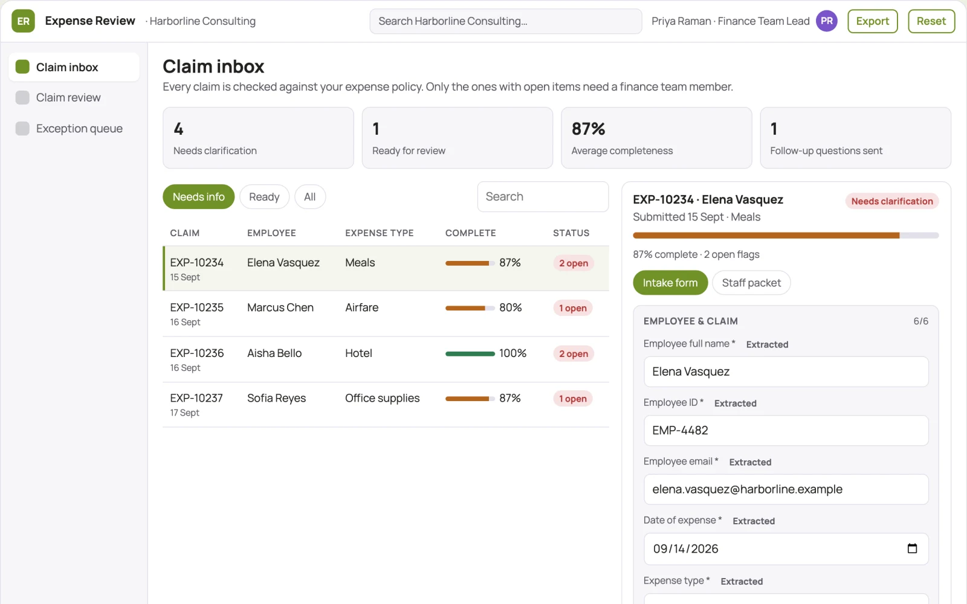
Task: Click the Needs clarification stat card
Action: 258,138
